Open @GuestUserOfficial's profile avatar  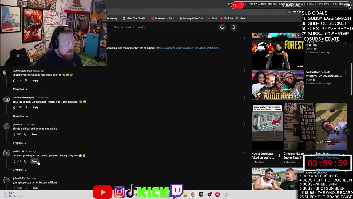[6, 73]
